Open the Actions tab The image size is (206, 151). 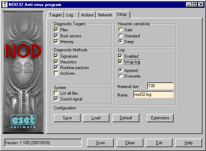pos(87,15)
